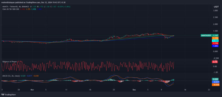Click the 18 date on the time axis
222x97 pixels.
click(90, 90)
